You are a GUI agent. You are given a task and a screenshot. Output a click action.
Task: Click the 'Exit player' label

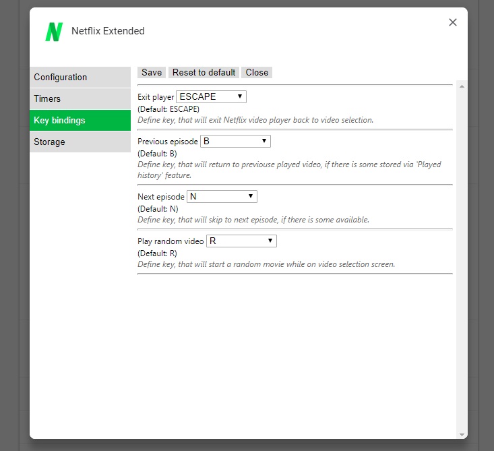tap(156, 97)
